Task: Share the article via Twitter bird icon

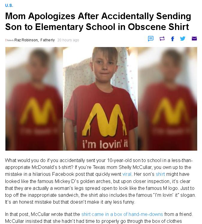Action: click(x=183, y=39)
